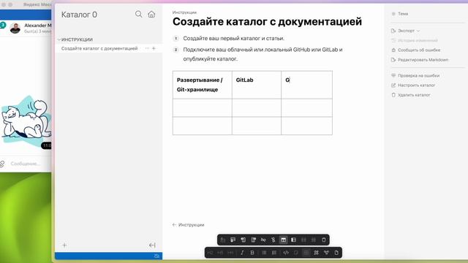
Task: Click paperclip attach icon in messenger window
Action: point(2,164)
